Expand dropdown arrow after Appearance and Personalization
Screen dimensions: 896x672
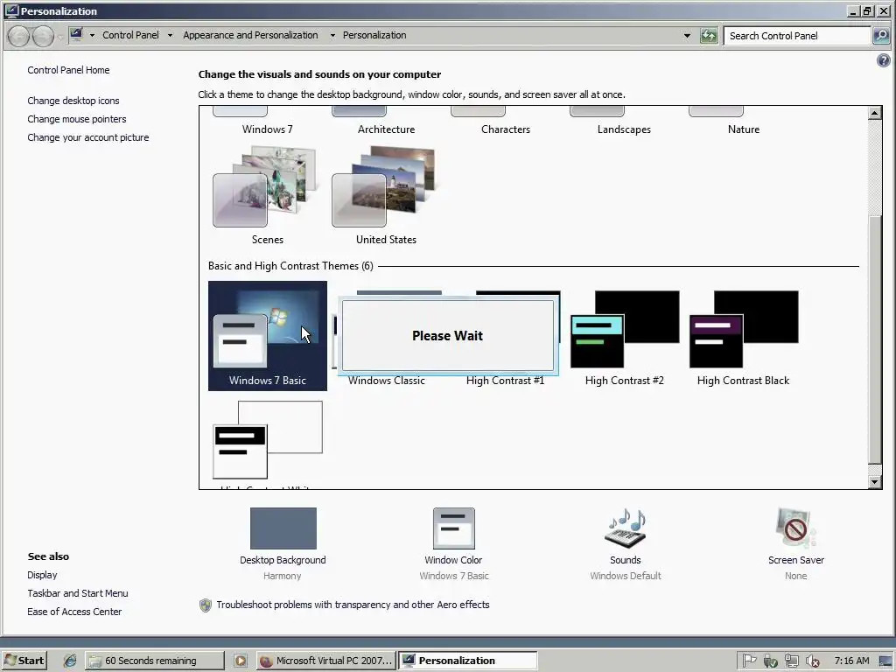[x=332, y=35]
